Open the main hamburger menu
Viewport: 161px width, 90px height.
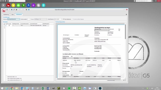tap(3, 5)
